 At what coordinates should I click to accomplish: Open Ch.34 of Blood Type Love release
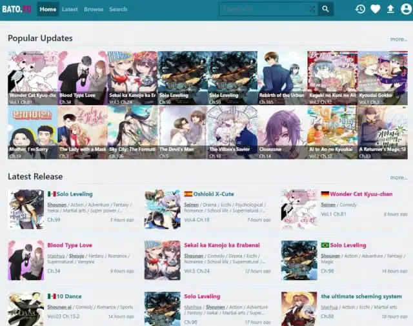[x=54, y=271]
